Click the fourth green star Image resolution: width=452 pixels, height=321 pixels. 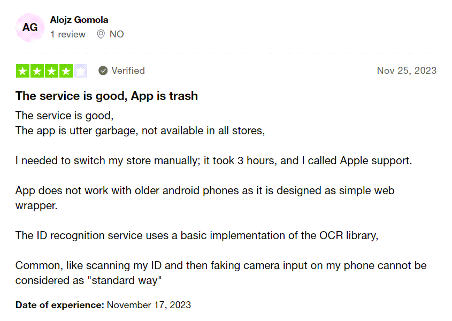pyautogui.click(x=66, y=71)
